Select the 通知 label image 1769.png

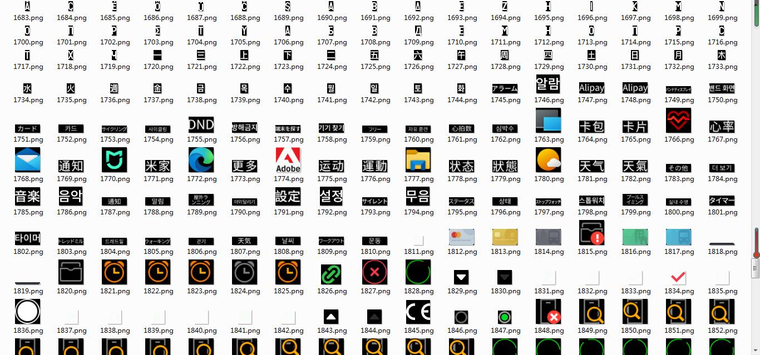(x=71, y=166)
